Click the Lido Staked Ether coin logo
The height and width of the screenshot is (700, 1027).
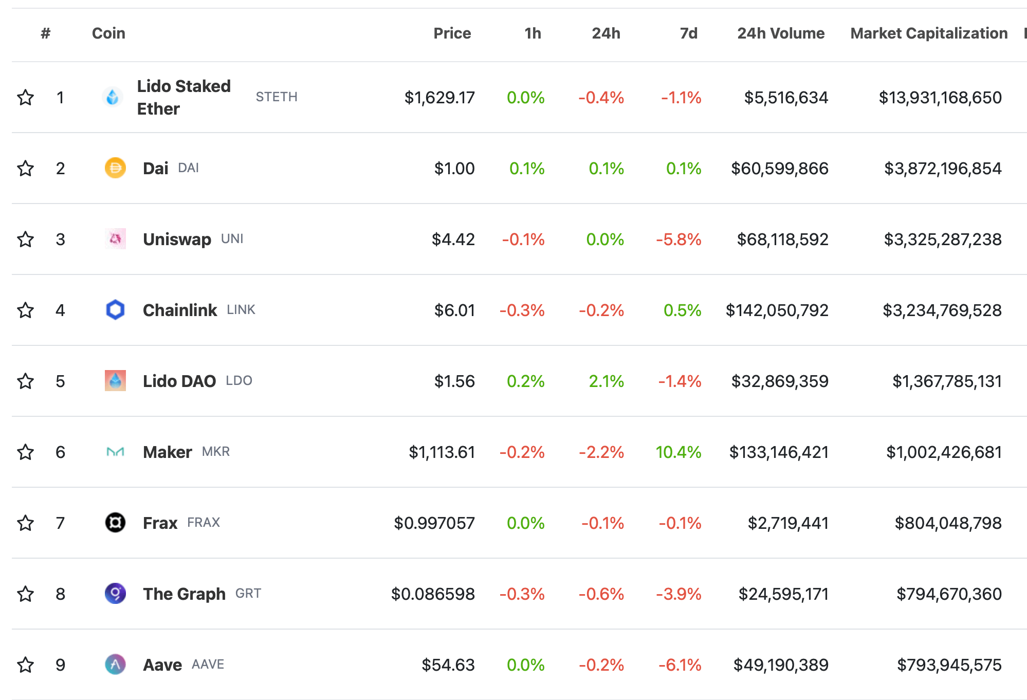113,97
